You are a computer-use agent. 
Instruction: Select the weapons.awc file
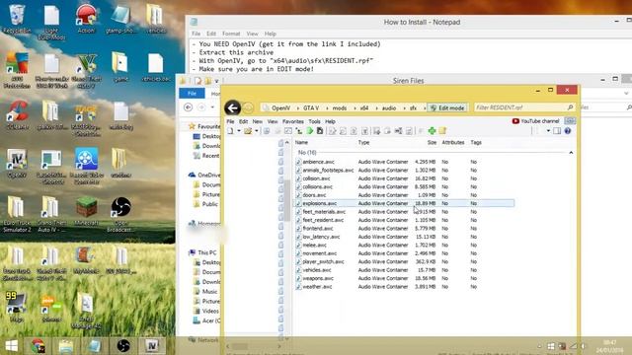(318, 278)
